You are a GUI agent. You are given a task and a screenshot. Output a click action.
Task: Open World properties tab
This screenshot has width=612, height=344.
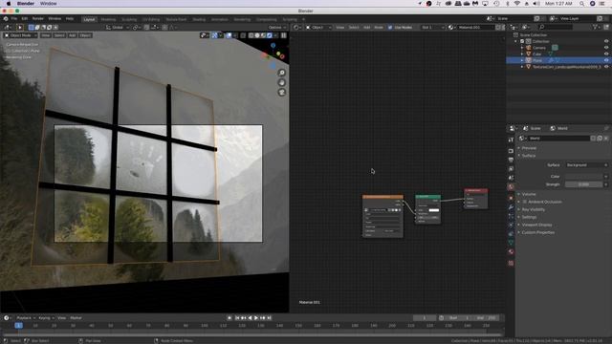coord(511,187)
